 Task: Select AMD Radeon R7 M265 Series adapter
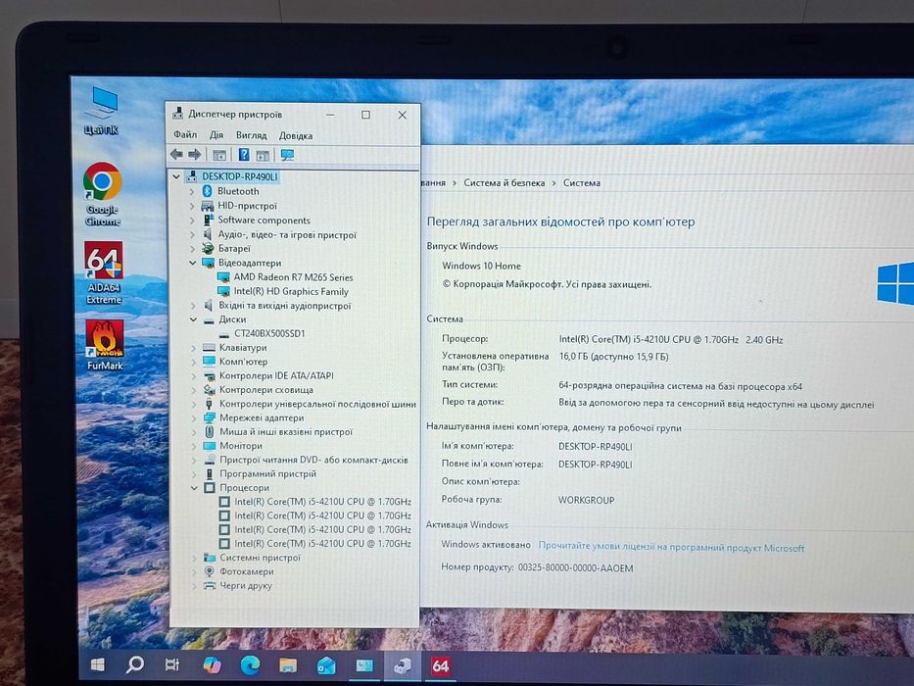(293, 277)
